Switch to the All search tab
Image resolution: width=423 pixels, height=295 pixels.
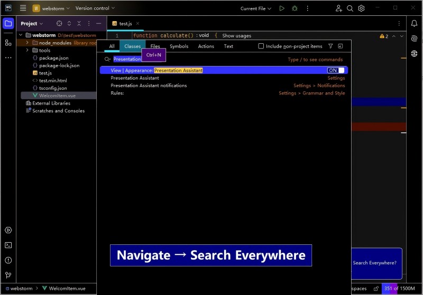pos(112,46)
